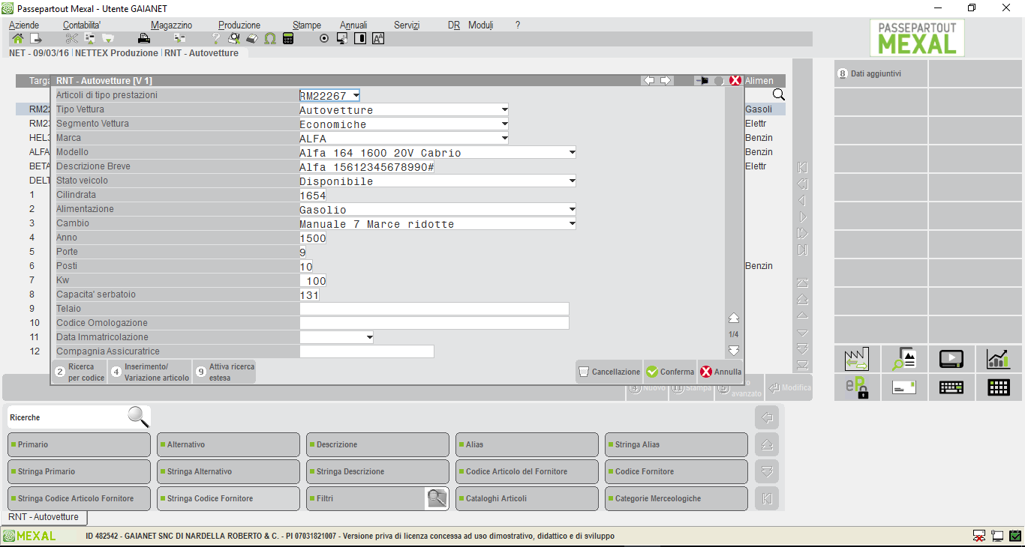Click the envelope card icon

pyautogui.click(x=904, y=387)
